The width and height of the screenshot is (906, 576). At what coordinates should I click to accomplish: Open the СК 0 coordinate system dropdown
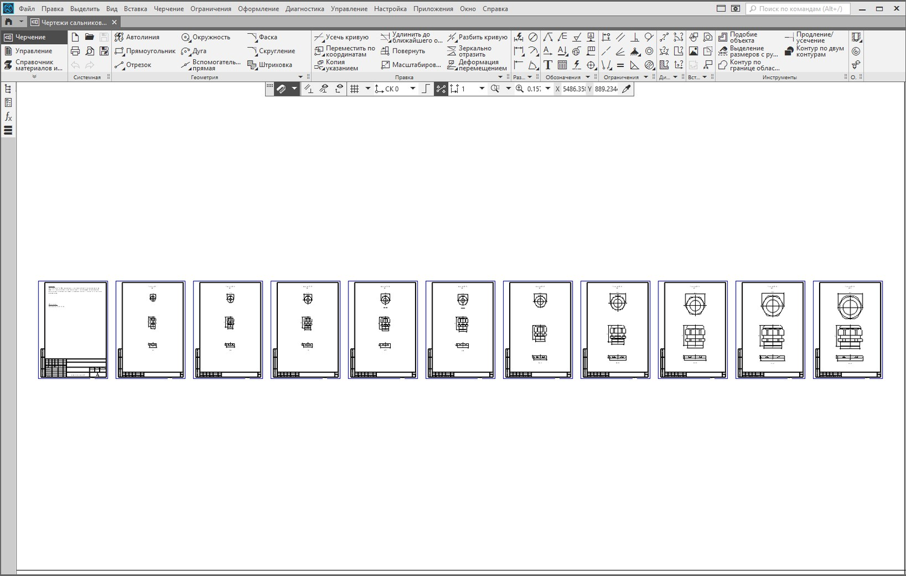pos(413,89)
